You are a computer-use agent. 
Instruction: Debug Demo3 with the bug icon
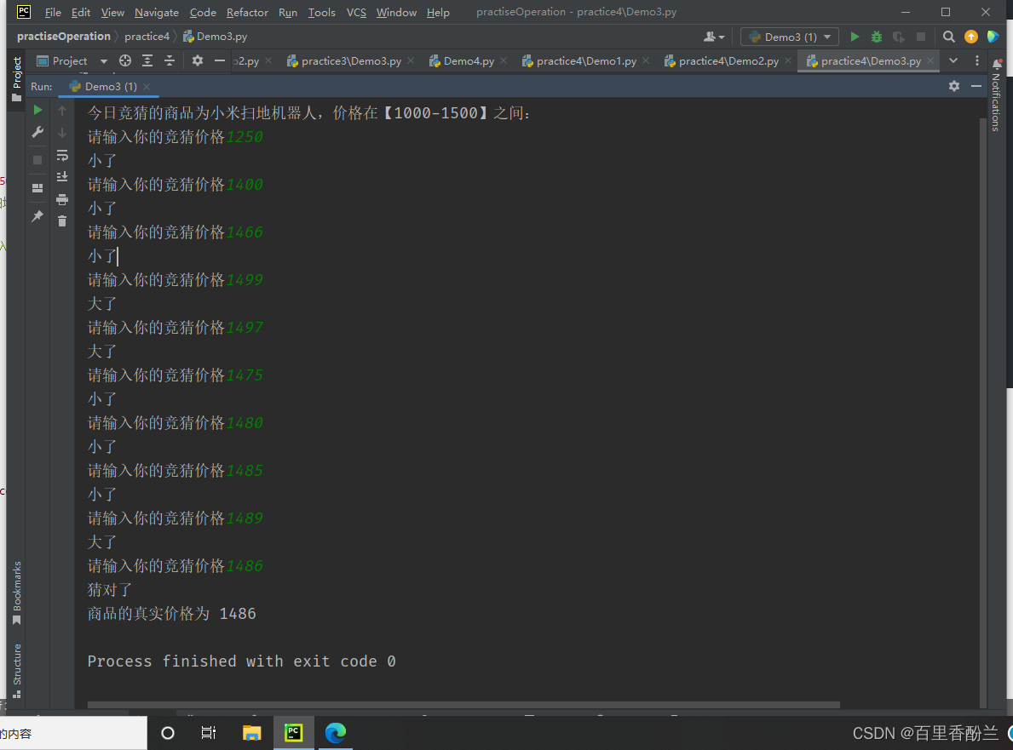pyautogui.click(x=877, y=37)
